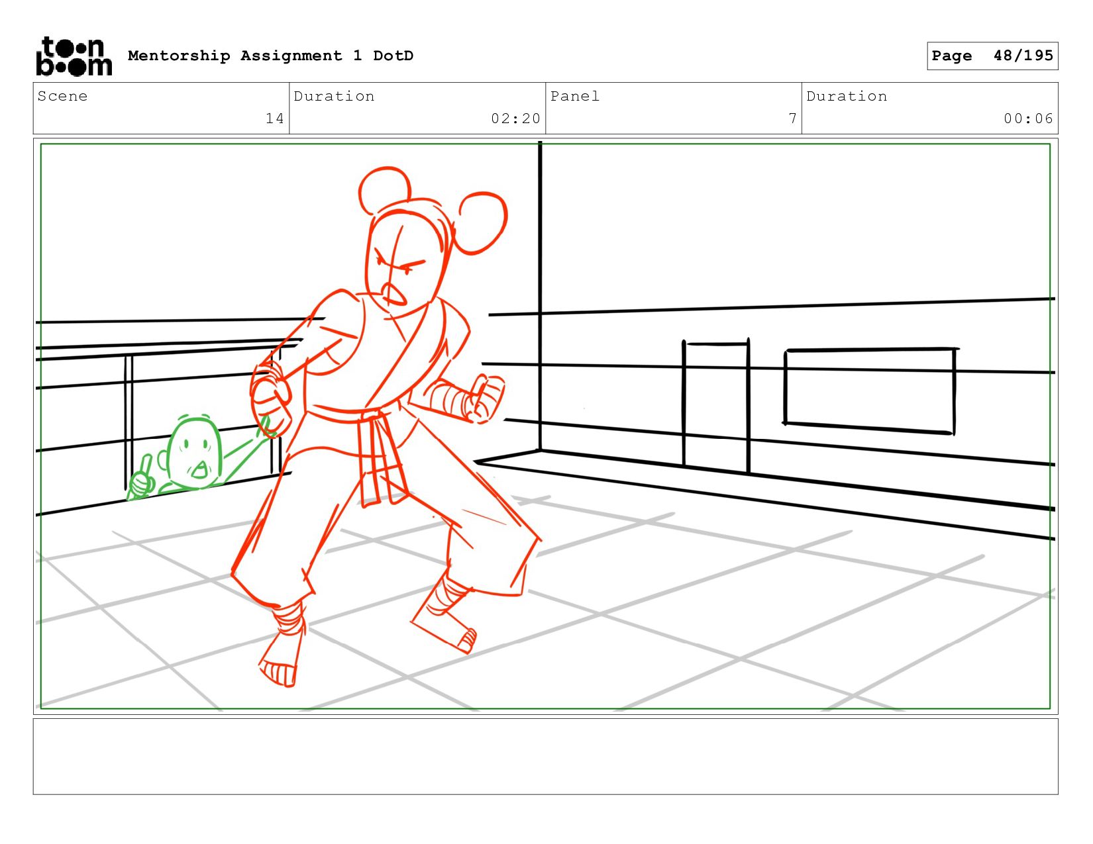The height and width of the screenshot is (844, 1093).
Task: Click the fighter's front bare foot
Action: tap(278, 669)
